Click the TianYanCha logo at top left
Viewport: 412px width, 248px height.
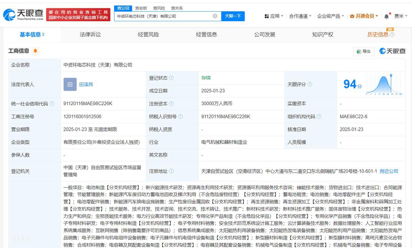click(23, 14)
